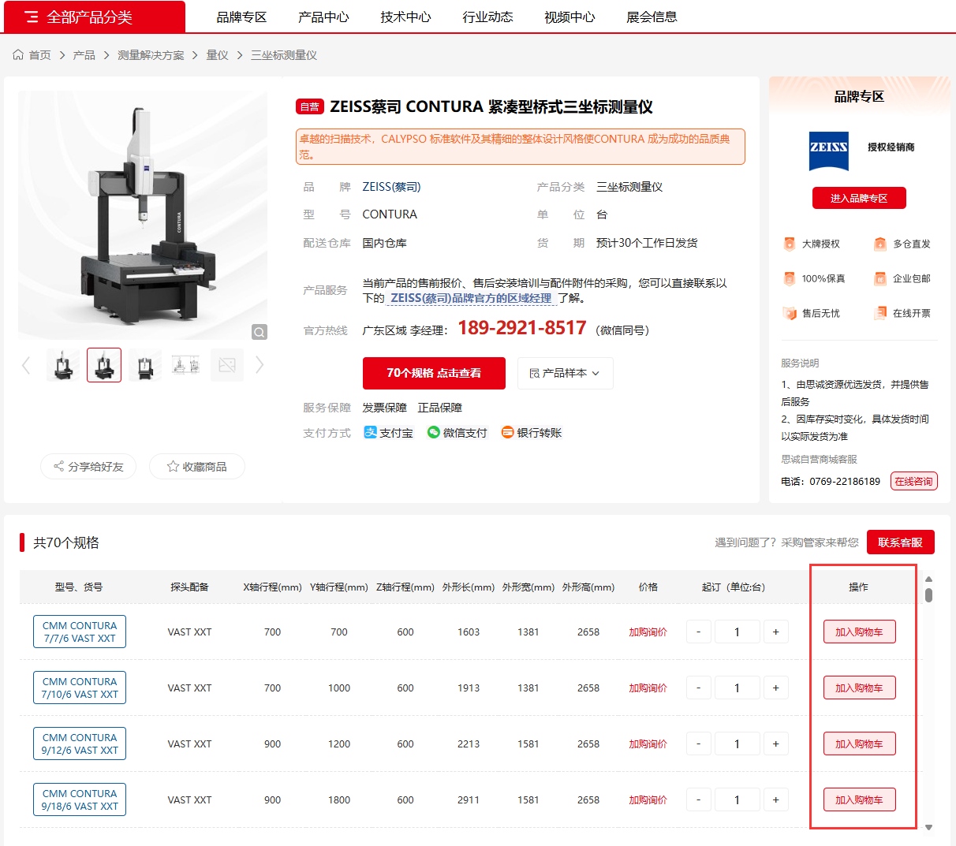The image size is (956, 846).
Task: Click the bank transfer icon
Action: coord(508,432)
